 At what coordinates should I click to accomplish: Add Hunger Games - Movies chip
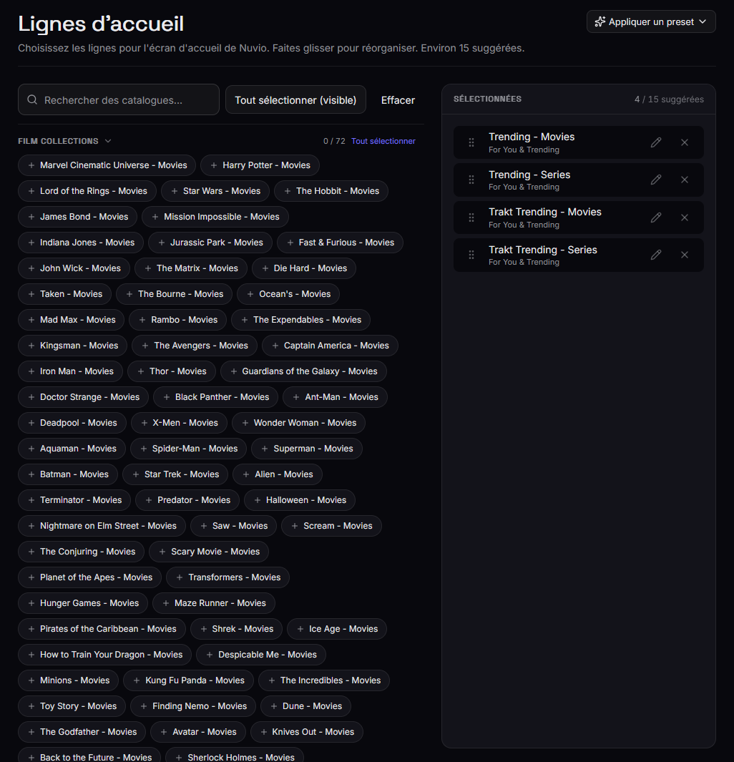coord(83,603)
